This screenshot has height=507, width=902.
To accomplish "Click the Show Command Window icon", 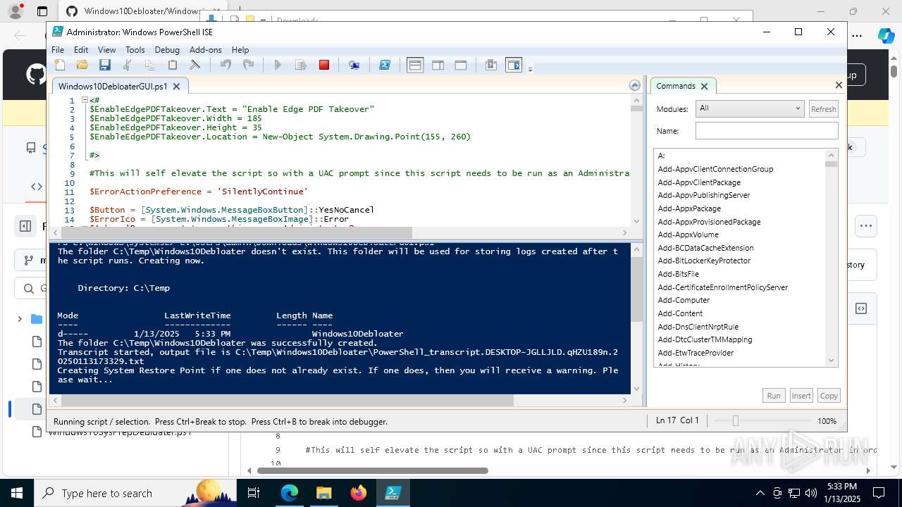I will pyautogui.click(x=491, y=65).
